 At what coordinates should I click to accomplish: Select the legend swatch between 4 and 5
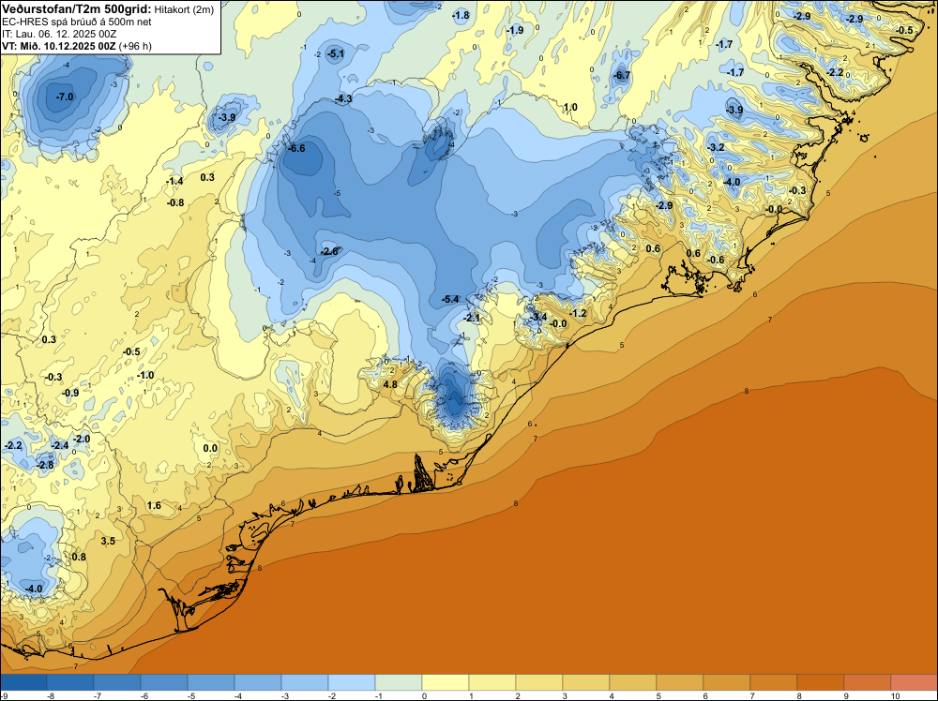(x=633, y=682)
